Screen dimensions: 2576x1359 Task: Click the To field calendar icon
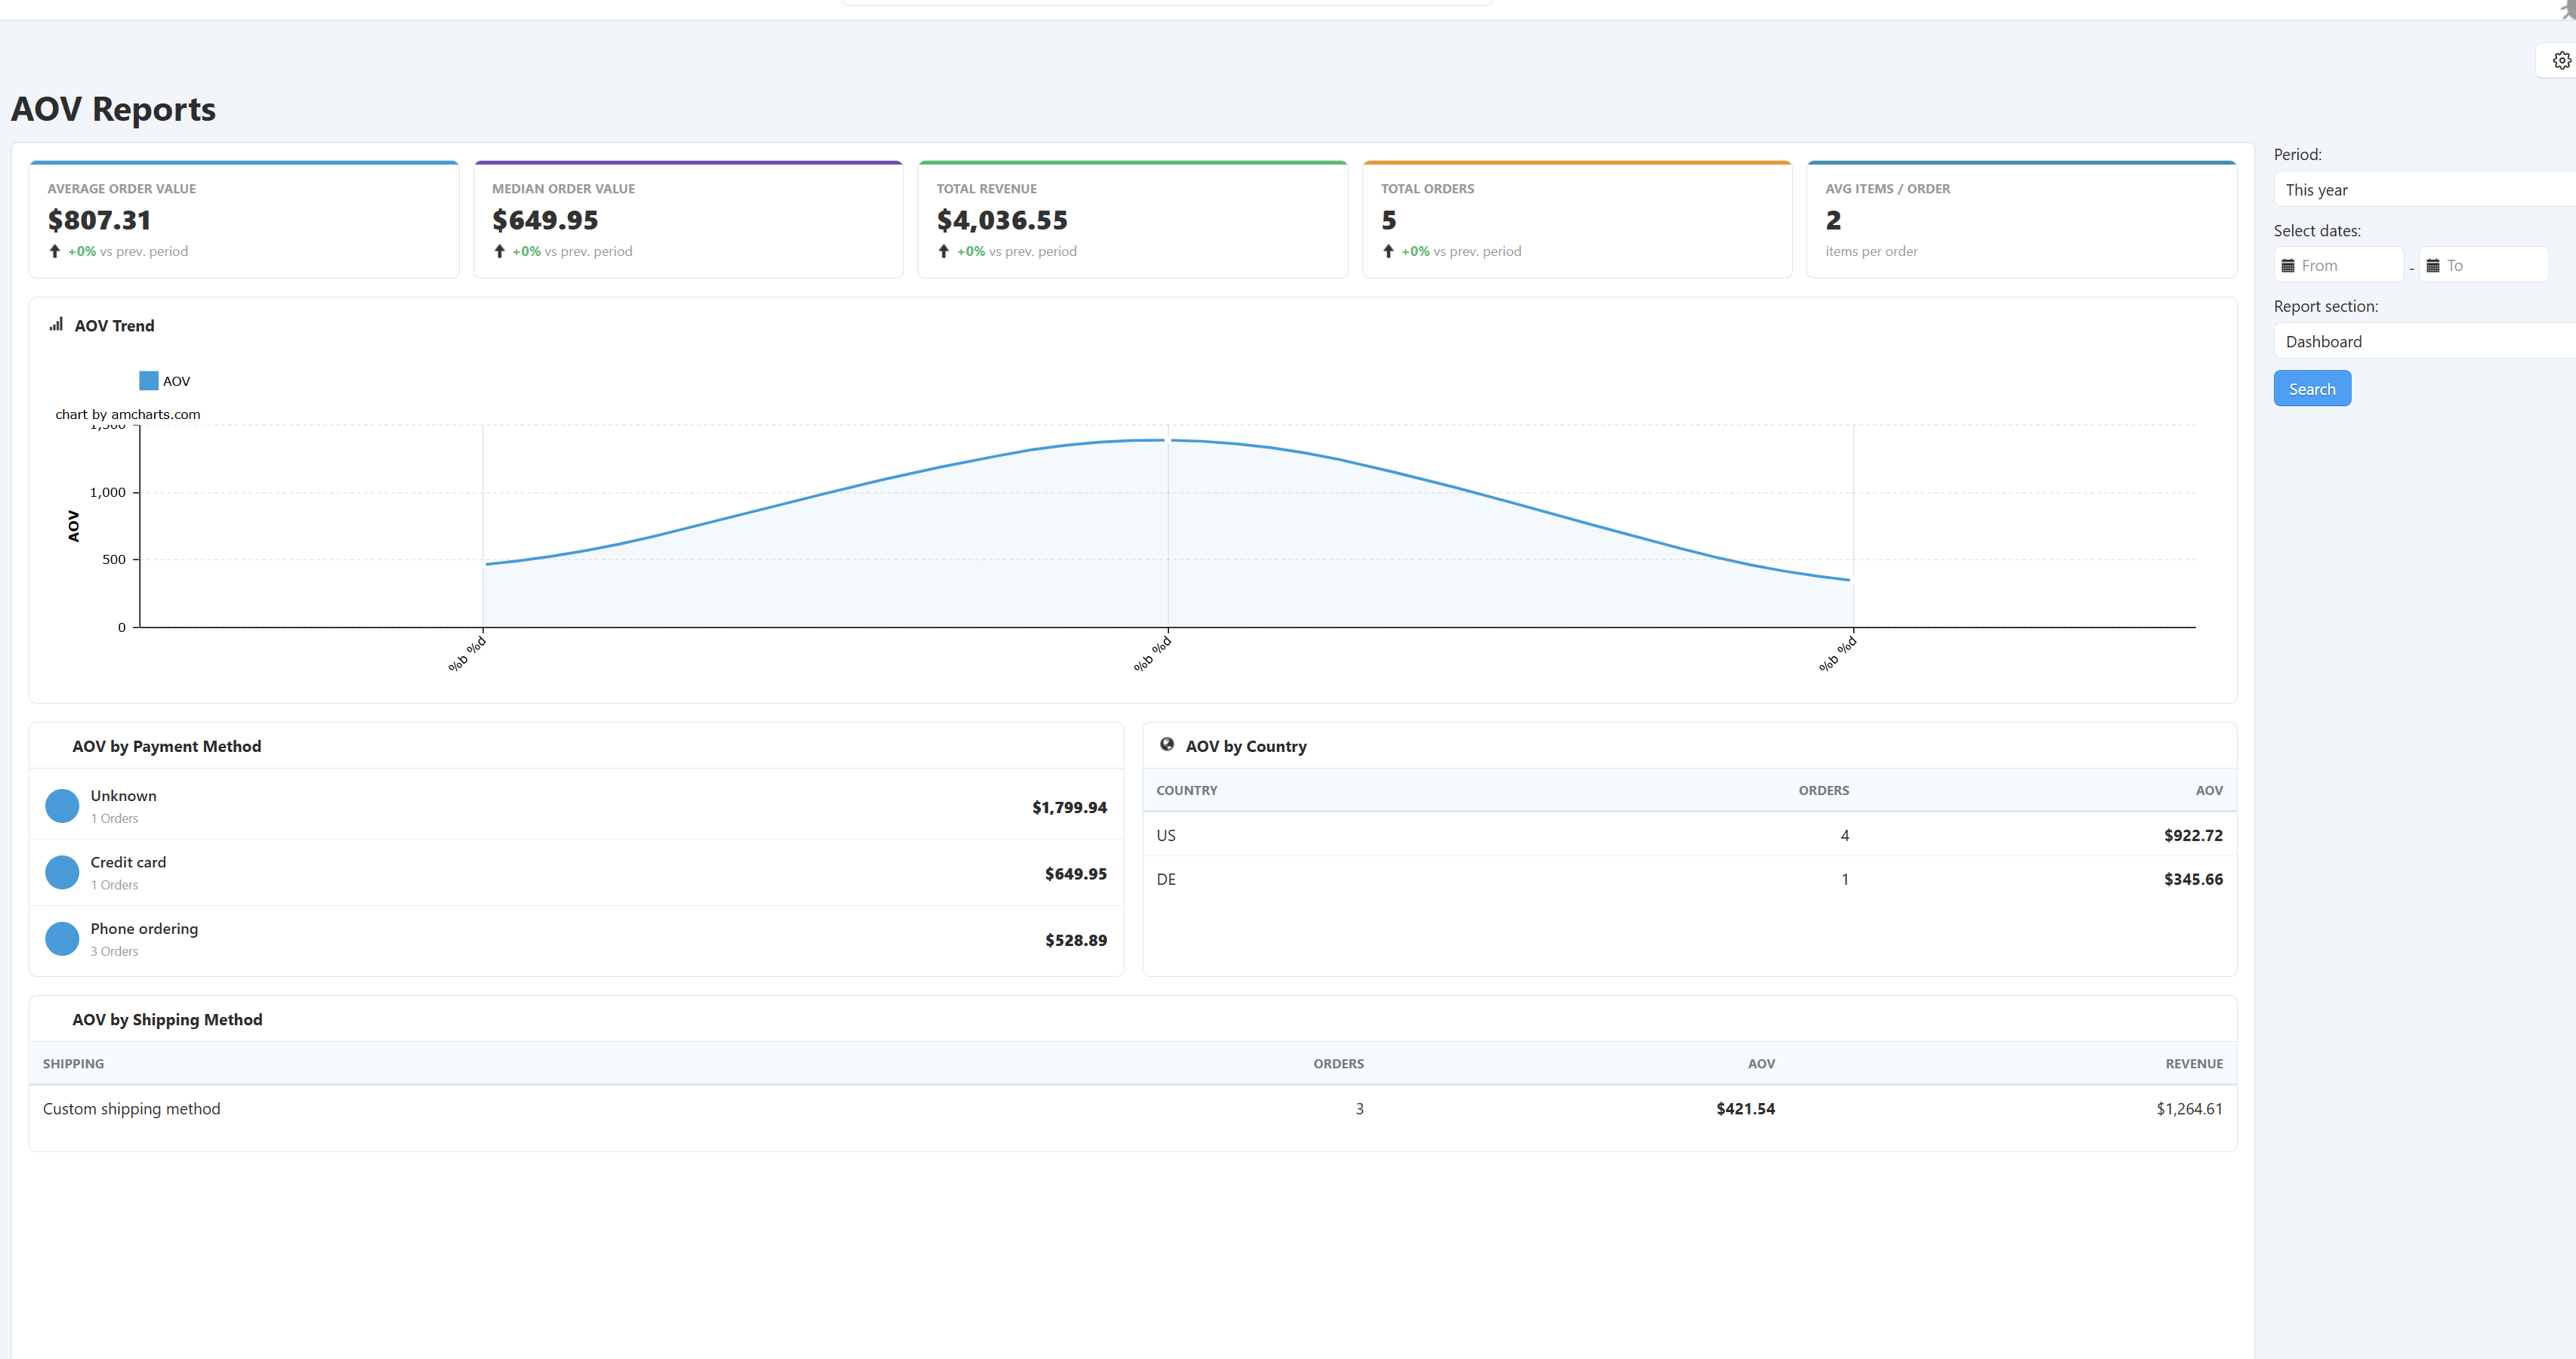click(2433, 266)
